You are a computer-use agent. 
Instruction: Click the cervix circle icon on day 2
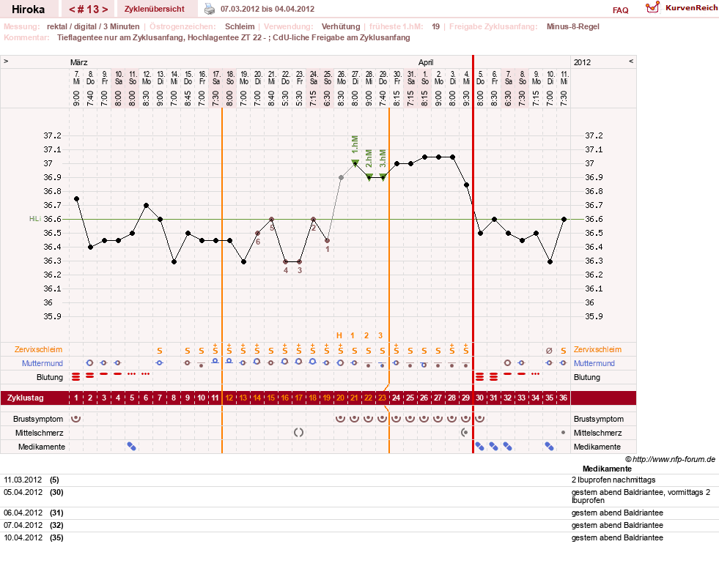(x=90, y=362)
